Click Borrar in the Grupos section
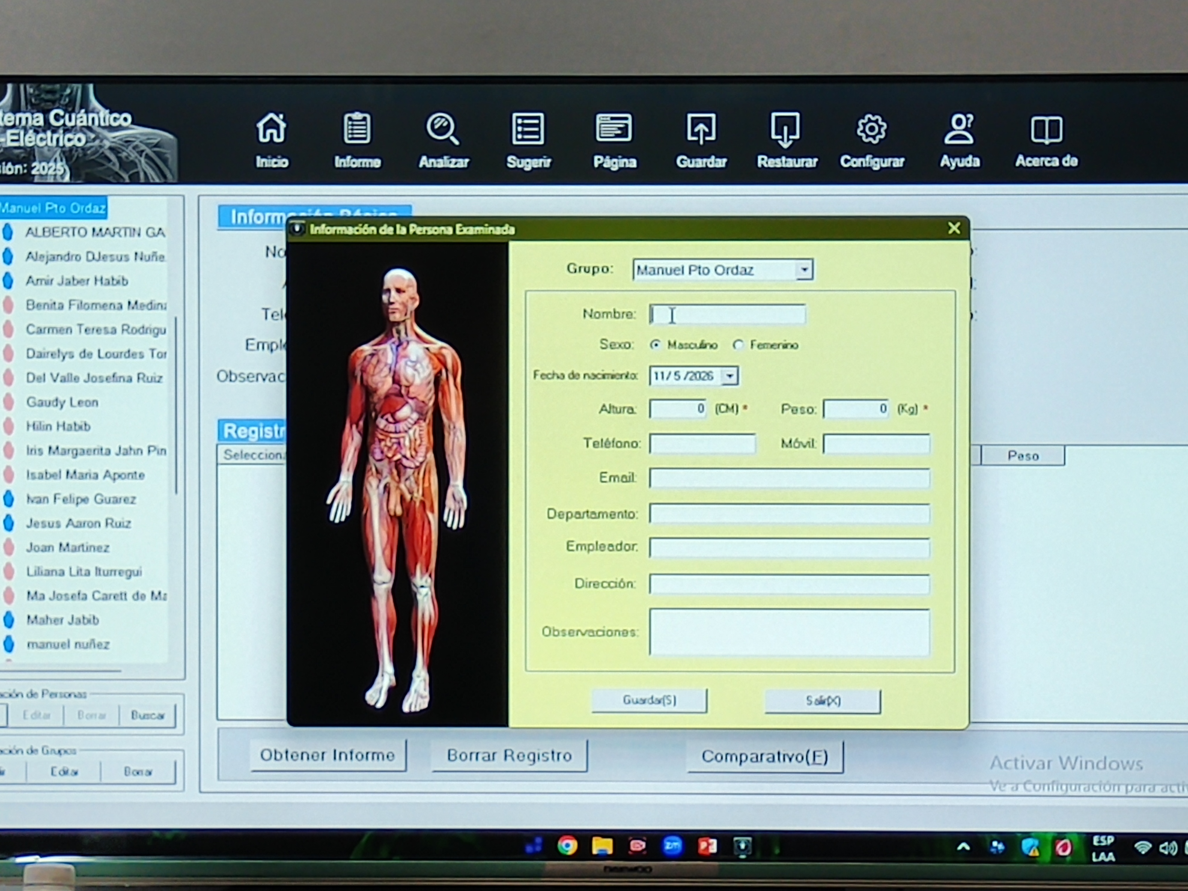Screen dimensions: 1188x891 [138, 772]
